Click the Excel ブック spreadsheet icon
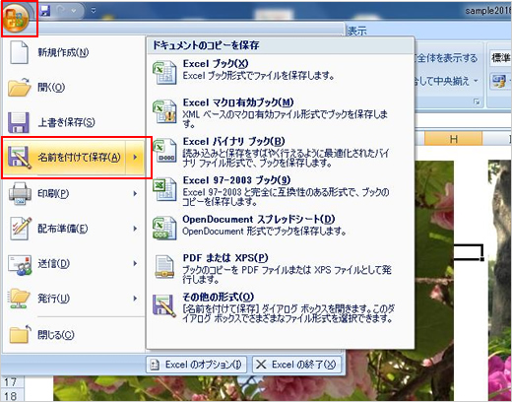Screen dimensions: 512x402 (164, 73)
